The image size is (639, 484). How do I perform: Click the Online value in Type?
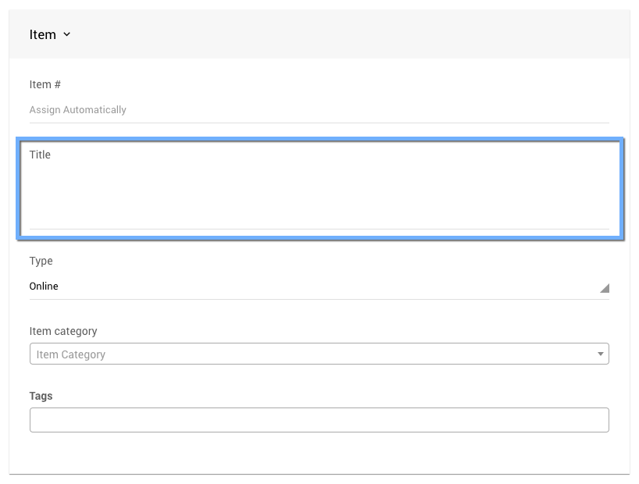44,286
